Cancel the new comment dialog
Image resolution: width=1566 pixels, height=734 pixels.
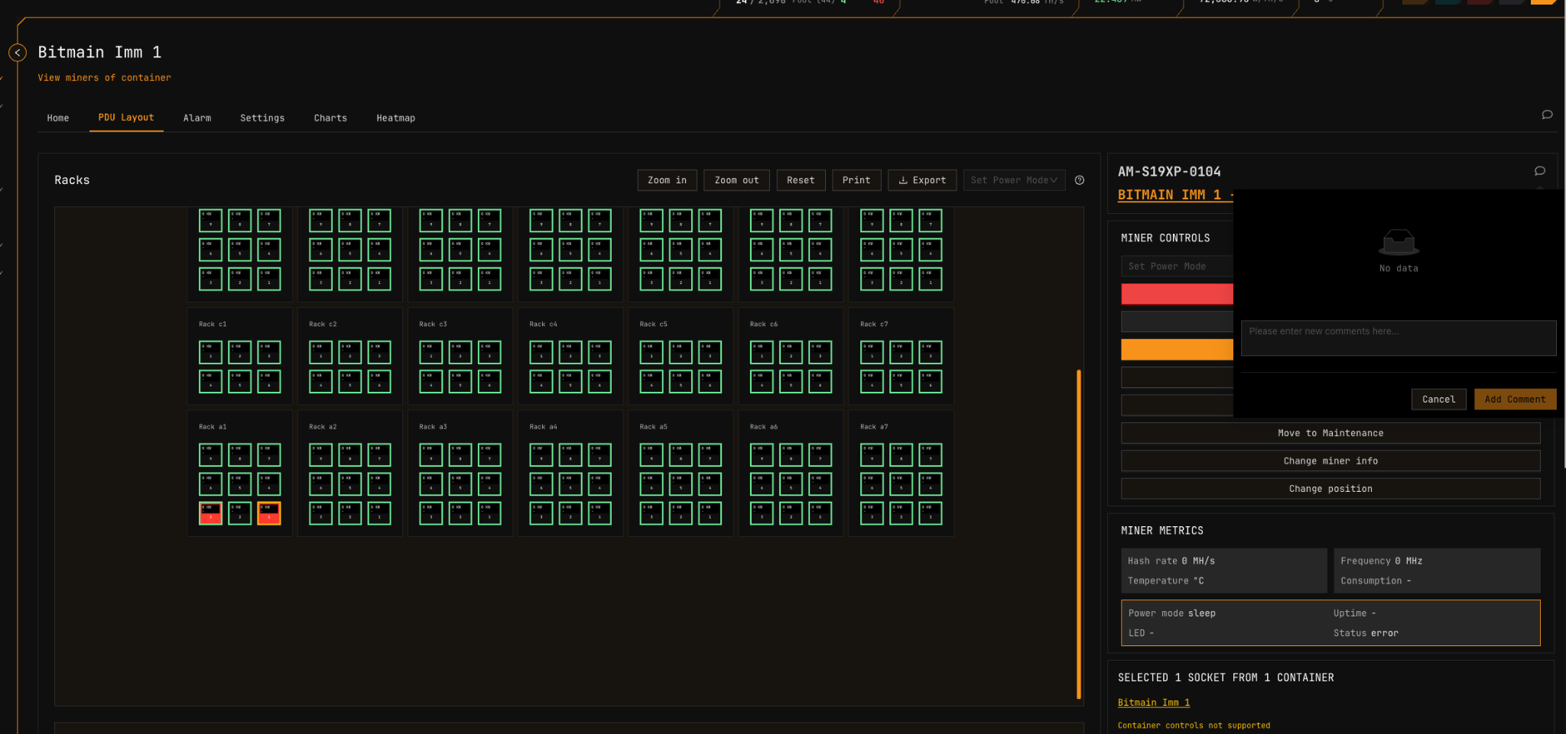coord(1438,399)
